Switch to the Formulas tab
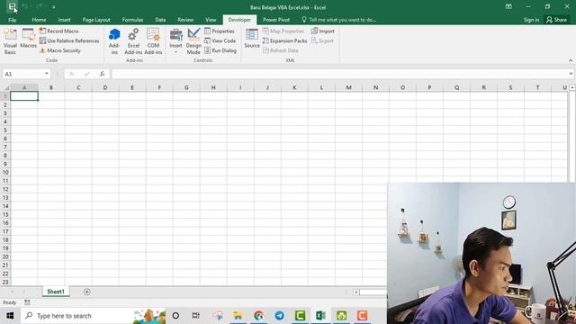The height and width of the screenshot is (324, 576). 132,20
